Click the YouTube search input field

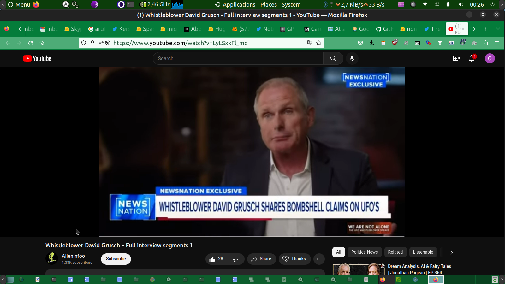[238, 58]
